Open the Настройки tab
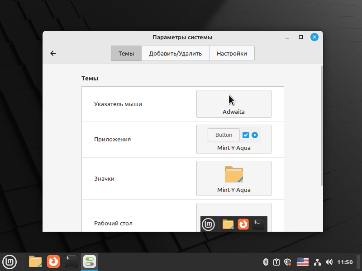This screenshot has width=362, height=271. pos(232,53)
